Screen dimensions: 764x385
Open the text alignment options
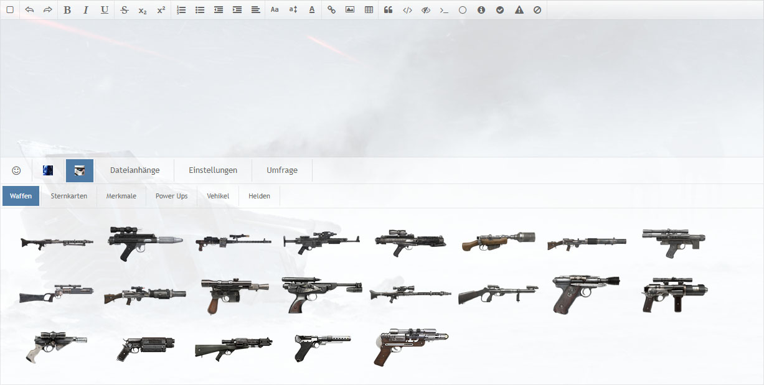[255, 10]
